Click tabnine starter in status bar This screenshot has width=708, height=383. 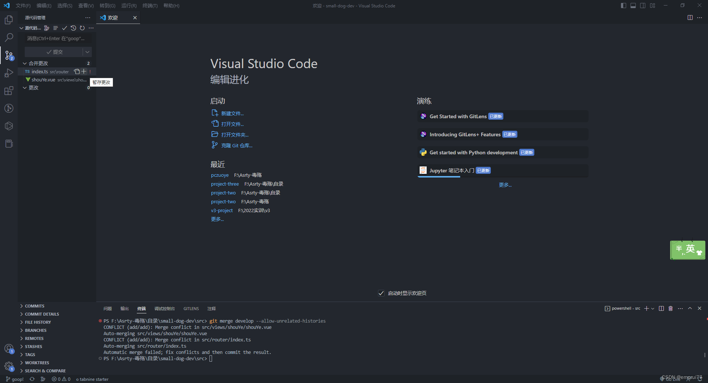[x=92, y=379]
